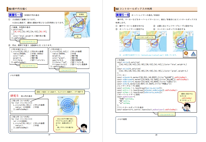Click page number 19

pyautogui.click(x=49, y=135)
